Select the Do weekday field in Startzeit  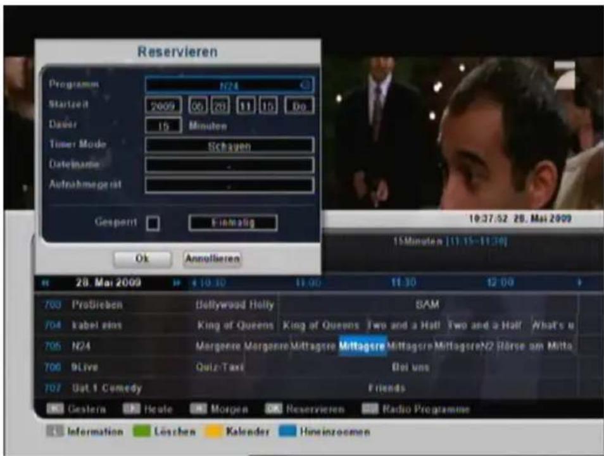pyautogui.click(x=299, y=106)
